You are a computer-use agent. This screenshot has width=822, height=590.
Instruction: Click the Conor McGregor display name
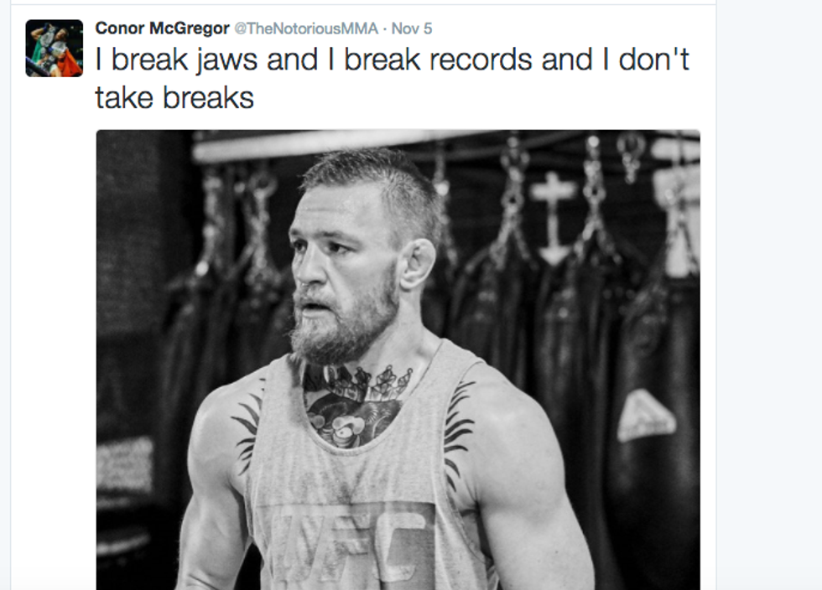click(x=162, y=28)
